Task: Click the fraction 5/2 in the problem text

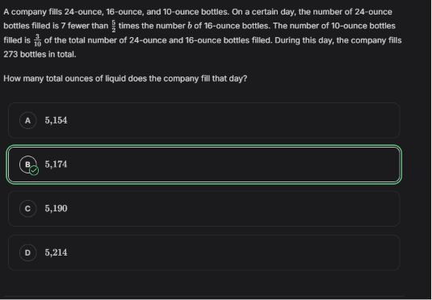Action: [x=114, y=26]
